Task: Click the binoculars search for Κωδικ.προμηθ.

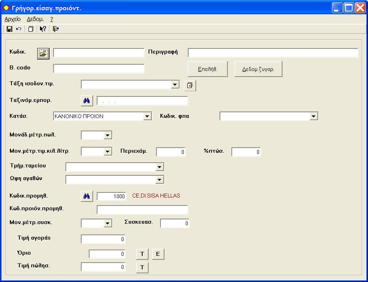Action: [87, 196]
